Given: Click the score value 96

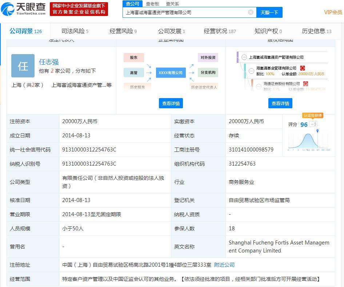Looking at the screenshot, I should pyautogui.click(x=304, y=125).
